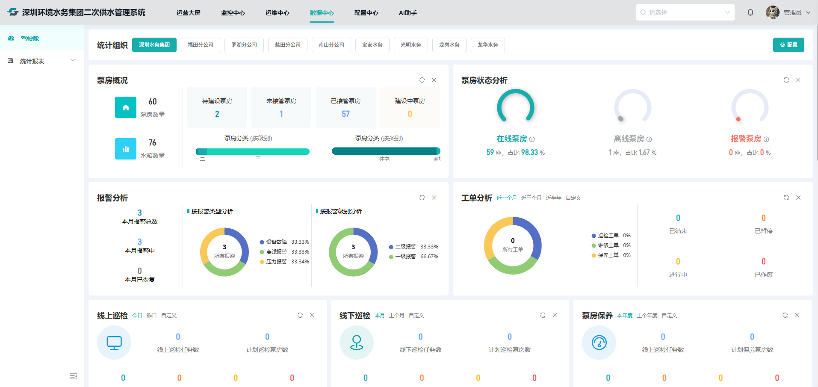Select the 福田分公司 organization button
This screenshot has height=387, width=818.
tap(201, 45)
